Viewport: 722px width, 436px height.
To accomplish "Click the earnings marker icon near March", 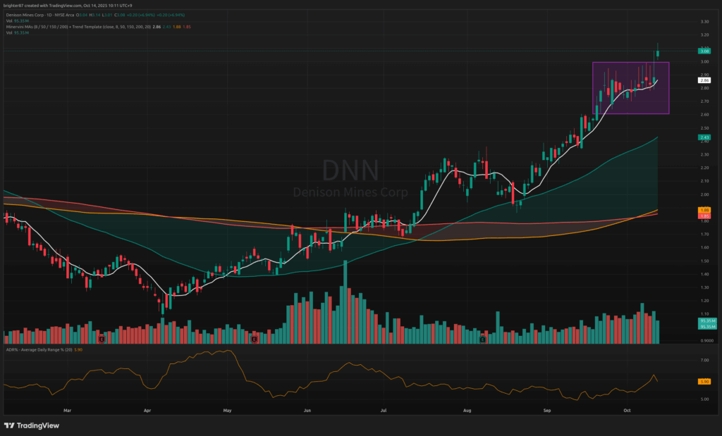I will tap(102, 340).
